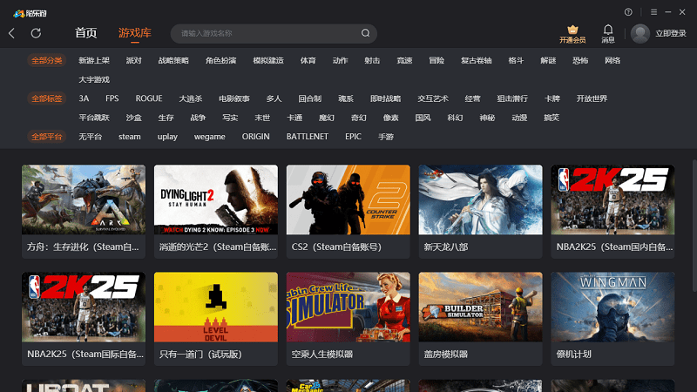
Task: Filter by uplay platform
Action: pyautogui.click(x=167, y=137)
